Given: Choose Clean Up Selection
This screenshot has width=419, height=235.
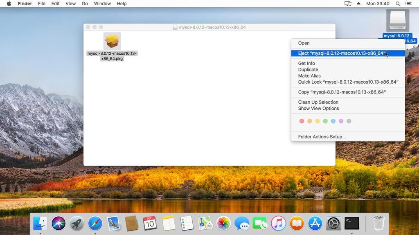Looking at the screenshot, I should tap(348, 102).
